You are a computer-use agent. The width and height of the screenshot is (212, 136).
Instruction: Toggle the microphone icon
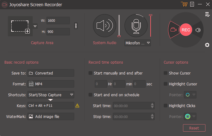[x=136, y=25]
